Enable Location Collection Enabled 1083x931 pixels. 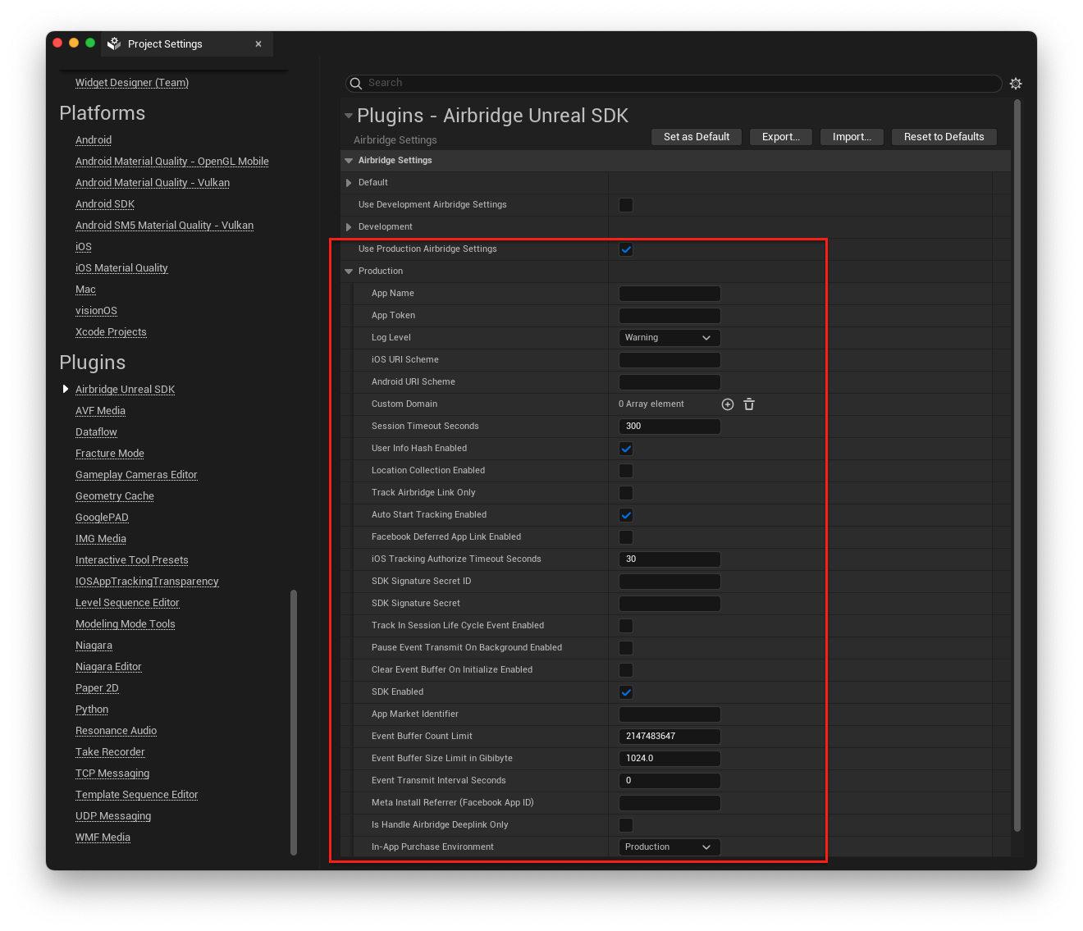tap(626, 471)
